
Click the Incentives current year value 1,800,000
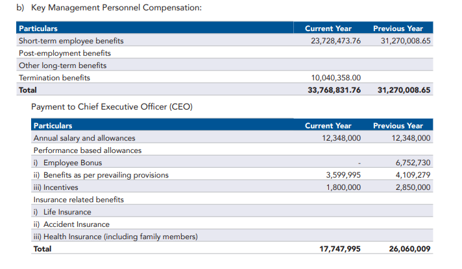pyautogui.click(x=343, y=187)
